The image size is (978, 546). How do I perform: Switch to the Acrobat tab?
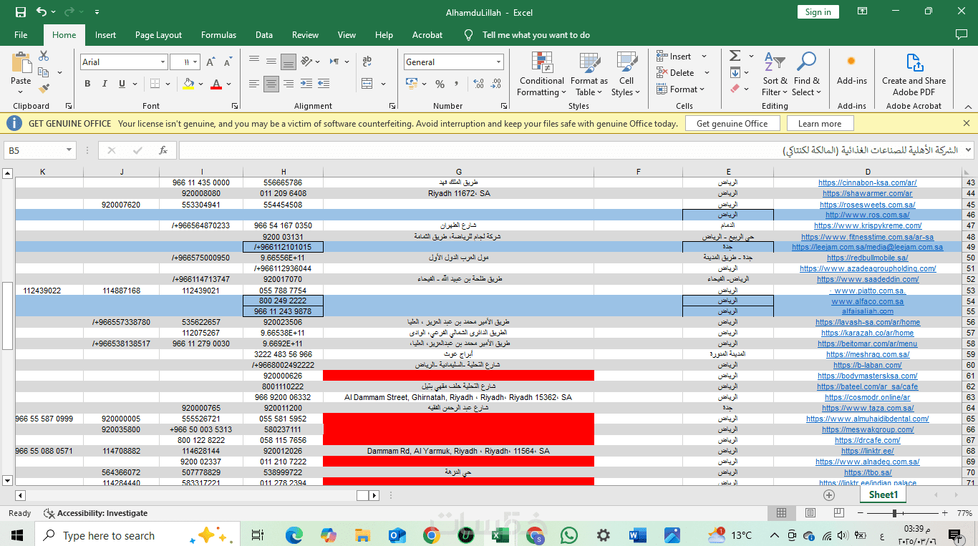coord(427,35)
